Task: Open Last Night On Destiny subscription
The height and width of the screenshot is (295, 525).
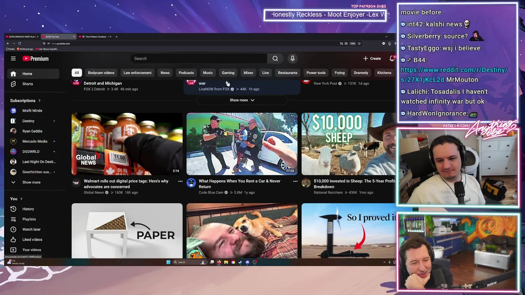Action: pyautogui.click(x=34, y=162)
